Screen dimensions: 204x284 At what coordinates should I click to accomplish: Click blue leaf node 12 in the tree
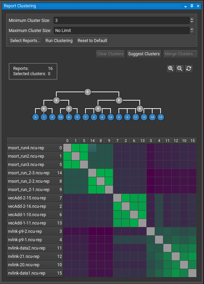tap(144, 117)
